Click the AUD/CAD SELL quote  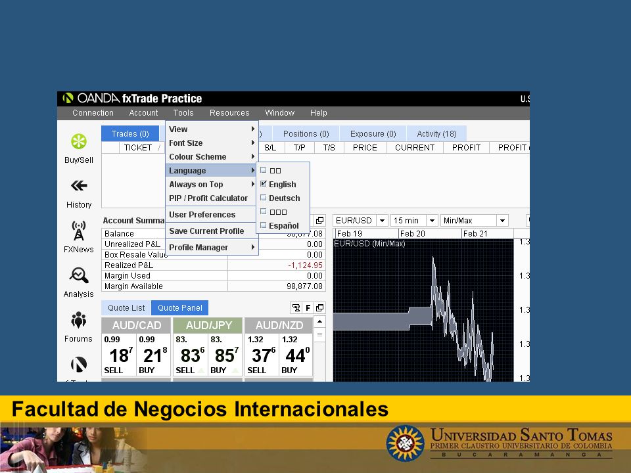pos(119,355)
